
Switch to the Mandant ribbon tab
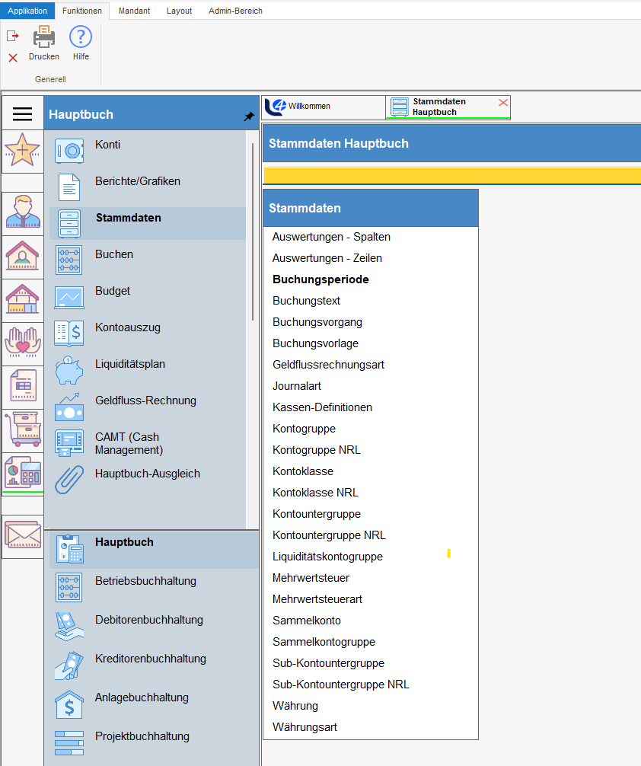pos(134,11)
